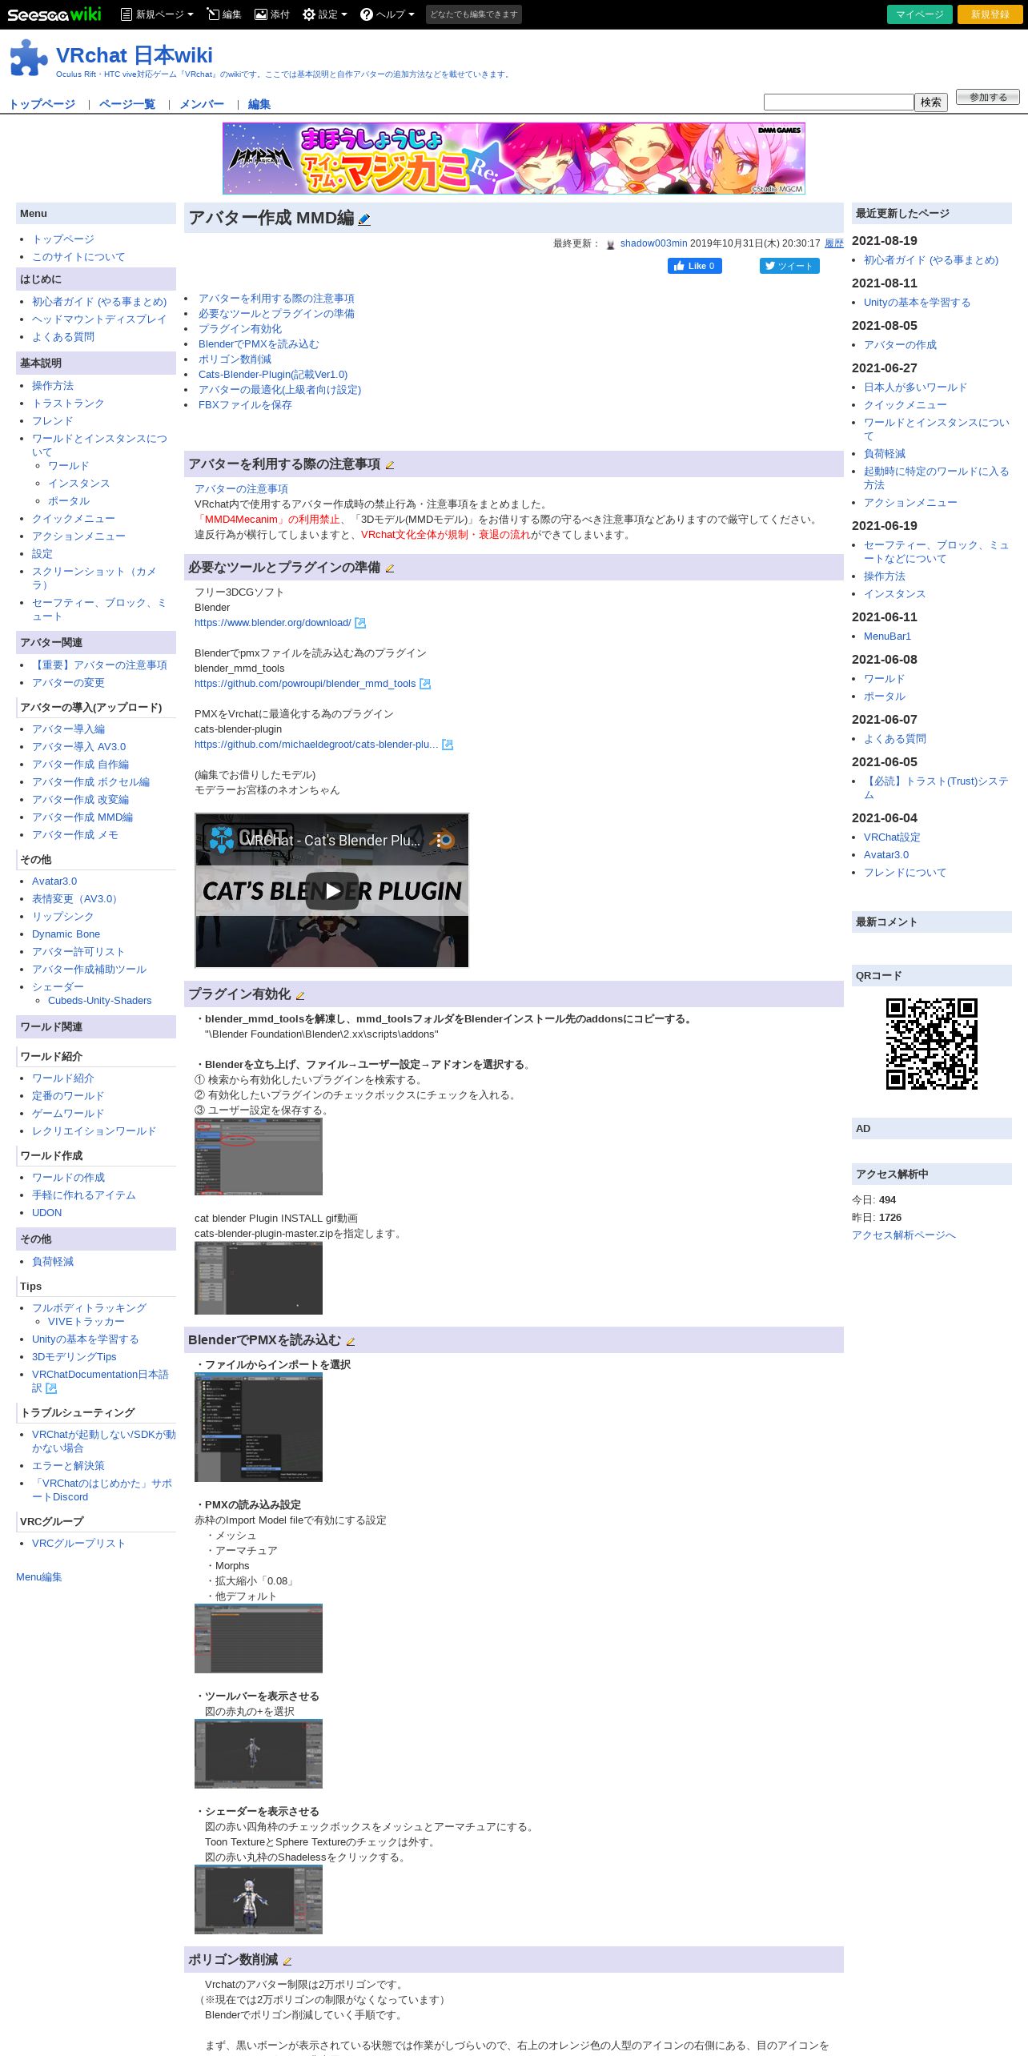Open the cat blender plugin install gif thumbnail
The image size is (1028, 2056).
[x=259, y=1278]
